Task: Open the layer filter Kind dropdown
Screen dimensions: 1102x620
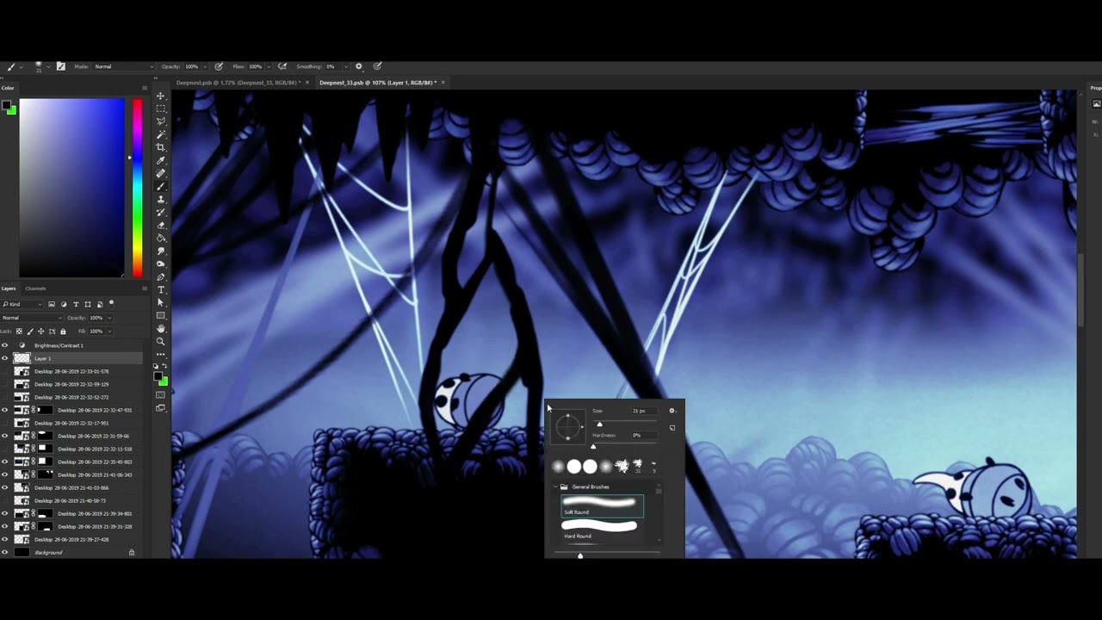Action: coord(22,304)
